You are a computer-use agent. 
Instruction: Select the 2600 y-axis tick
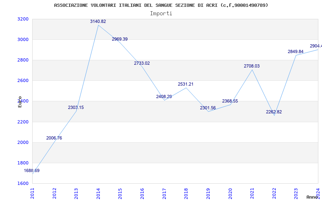point(23,81)
